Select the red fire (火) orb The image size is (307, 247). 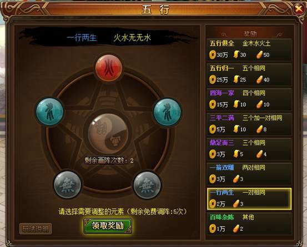109,68
